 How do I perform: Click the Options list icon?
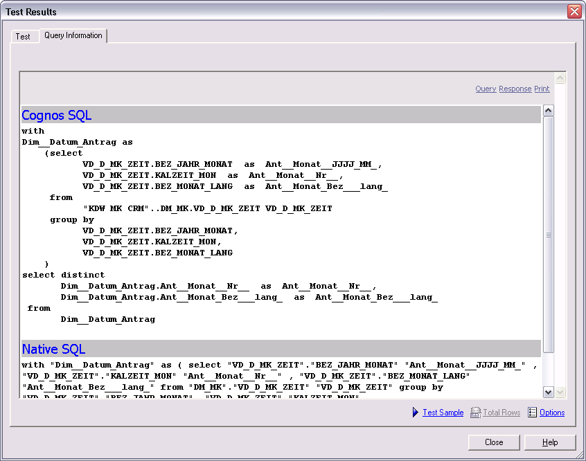pos(532,413)
